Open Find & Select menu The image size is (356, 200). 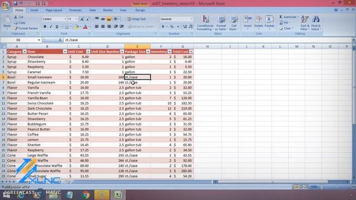[x=316, y=23]
